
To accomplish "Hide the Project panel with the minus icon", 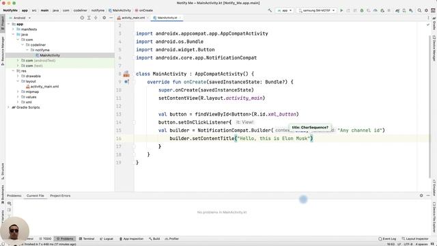I will (111, 18).
